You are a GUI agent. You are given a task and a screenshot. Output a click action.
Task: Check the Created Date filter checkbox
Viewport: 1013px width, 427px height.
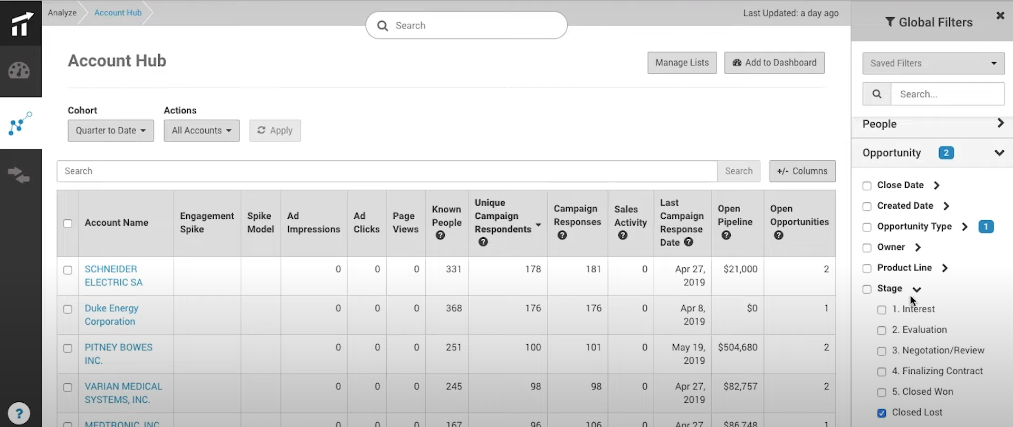(867, 206)
